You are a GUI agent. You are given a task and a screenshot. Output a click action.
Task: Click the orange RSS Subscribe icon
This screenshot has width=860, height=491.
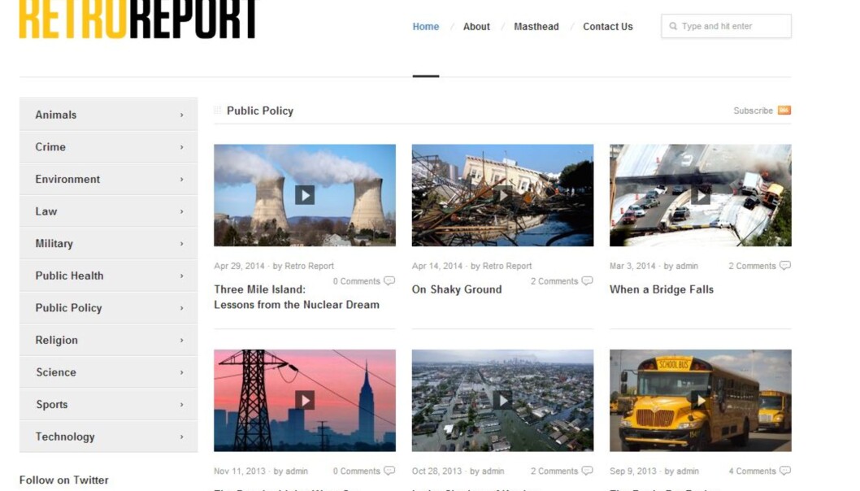pos(784,111)
